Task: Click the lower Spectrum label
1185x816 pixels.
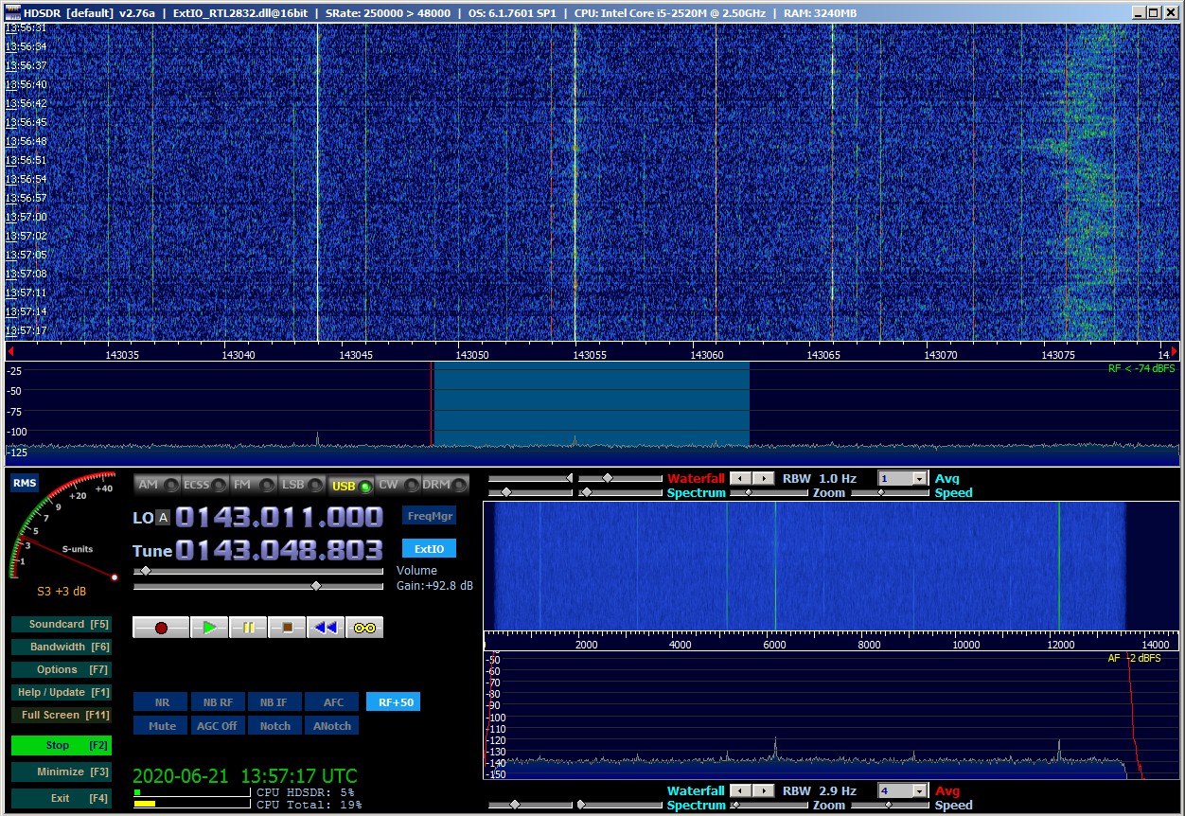Action: click(x=696, y=805)
